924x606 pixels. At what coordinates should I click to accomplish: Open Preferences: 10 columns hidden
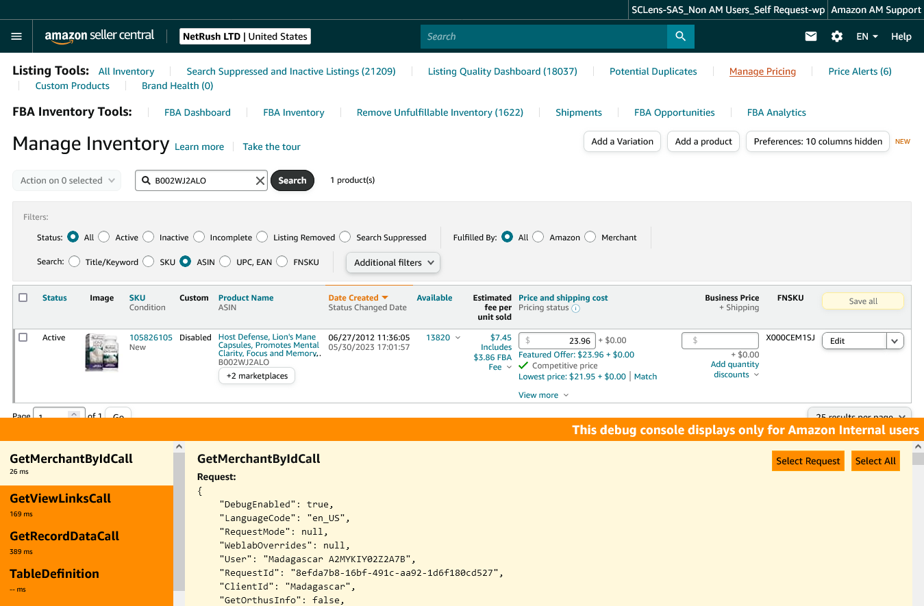[x=818, y=142]
